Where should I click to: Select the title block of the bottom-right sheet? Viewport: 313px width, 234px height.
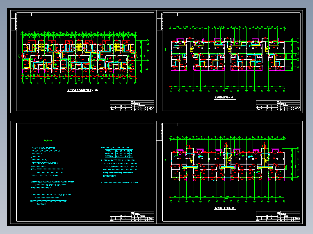click(x=278, y=216)
